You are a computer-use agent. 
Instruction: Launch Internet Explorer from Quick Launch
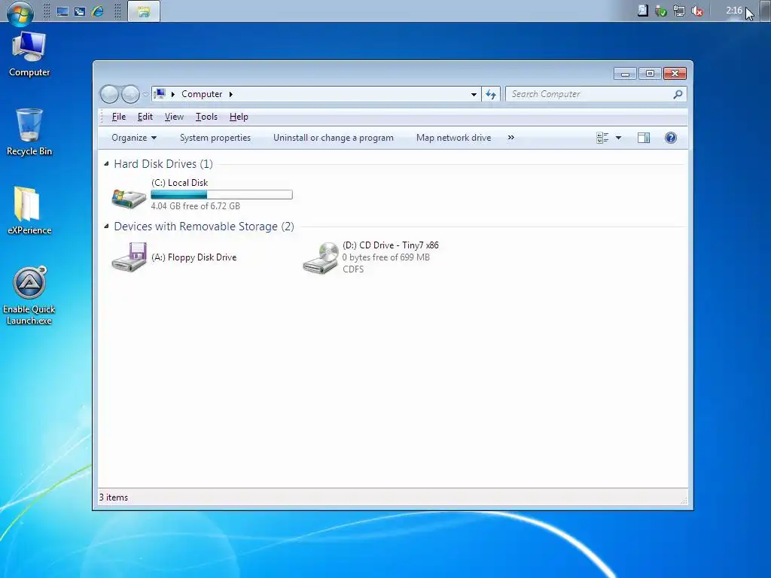(98, 11)
